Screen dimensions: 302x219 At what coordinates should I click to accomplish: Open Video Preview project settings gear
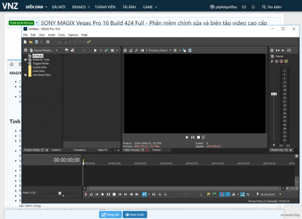125,50
